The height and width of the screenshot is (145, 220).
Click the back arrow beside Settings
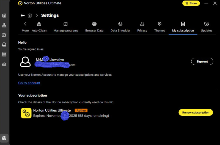tap(23, 15)
